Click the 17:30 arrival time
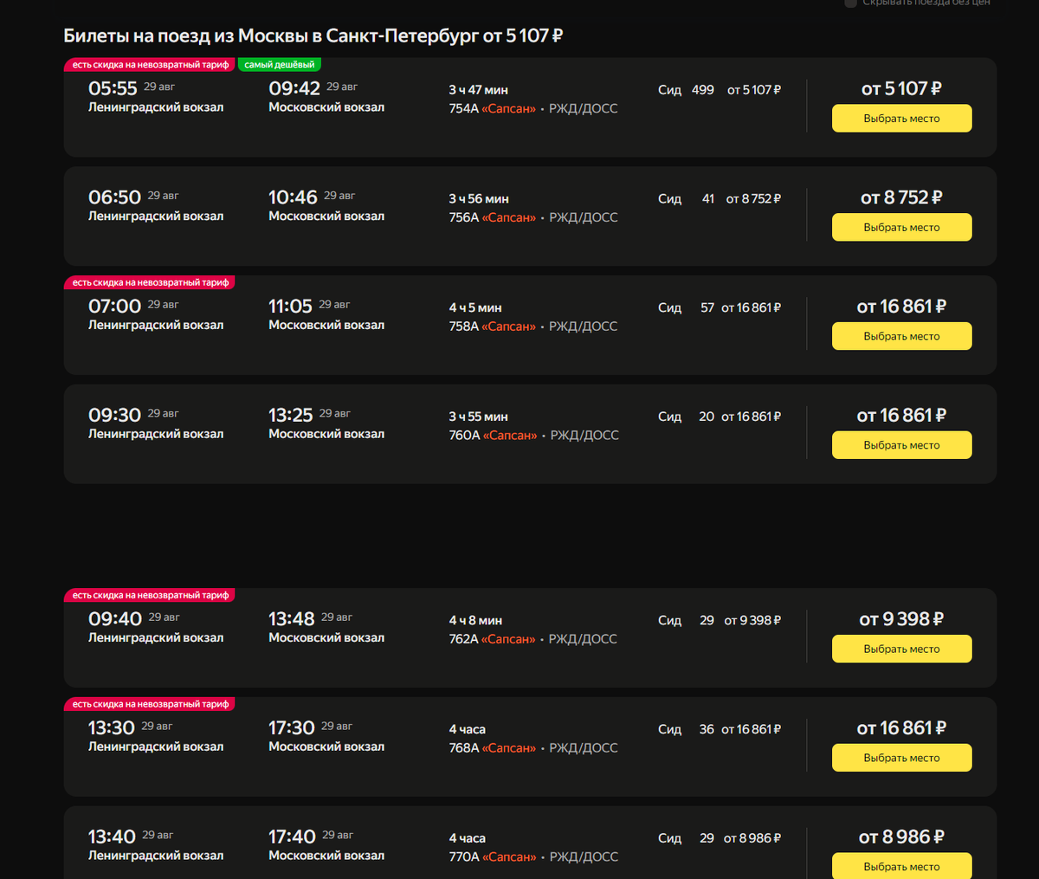The width and height of the screenshot is (1039, 879). pos(292,728)
